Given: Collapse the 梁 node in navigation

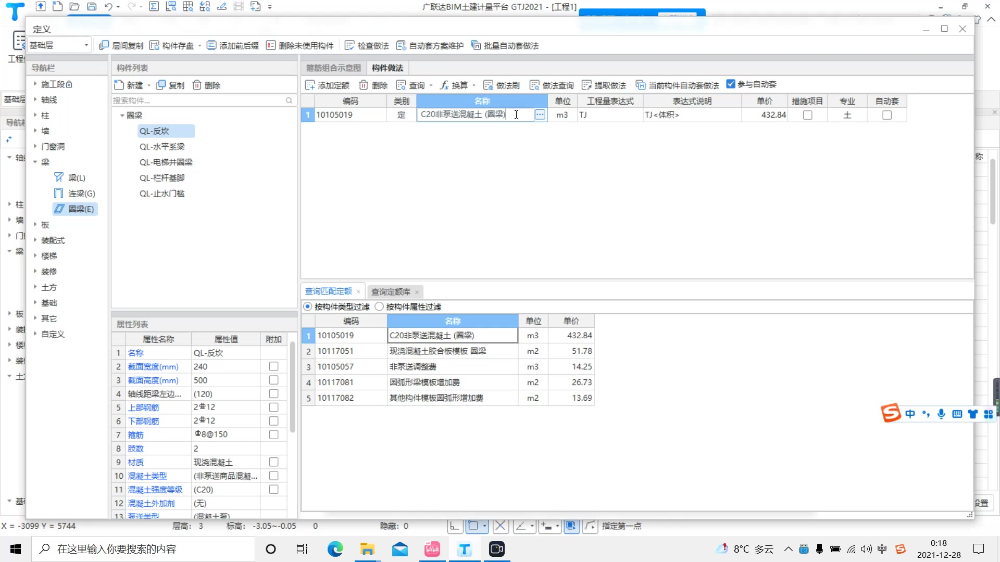Looking at the screenshot, I should [x=35, y=162].
